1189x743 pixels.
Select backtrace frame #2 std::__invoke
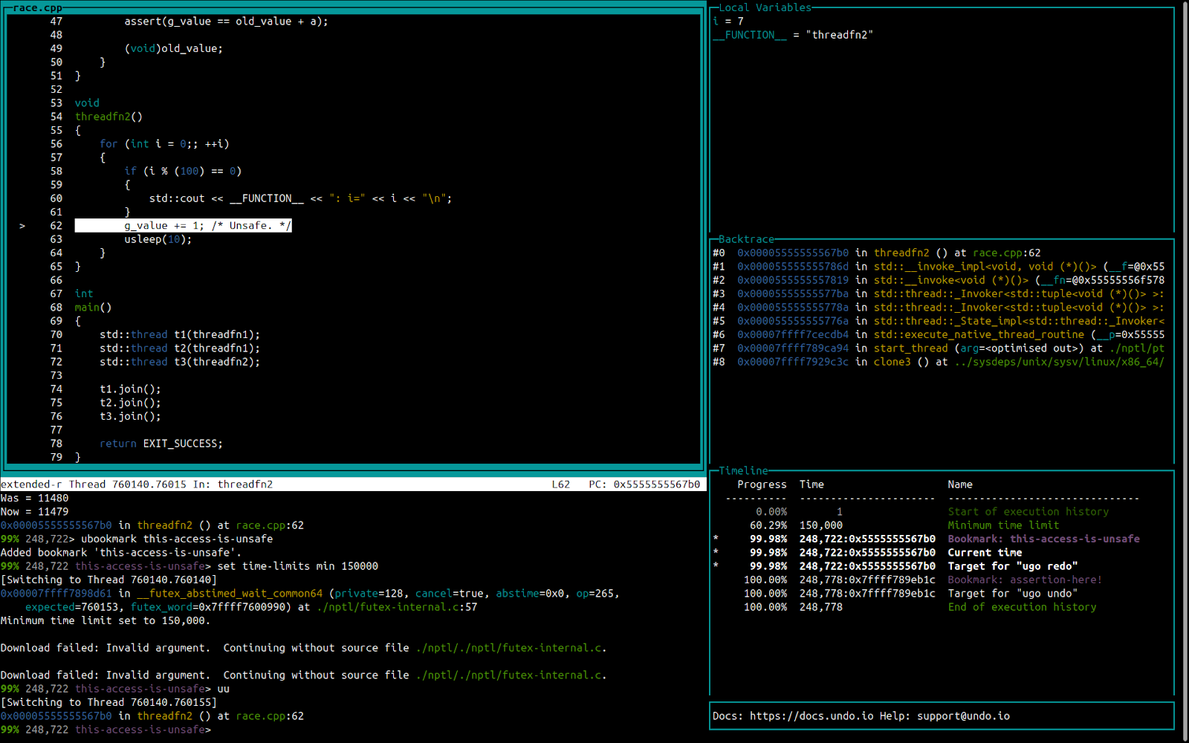click(939, 280)
